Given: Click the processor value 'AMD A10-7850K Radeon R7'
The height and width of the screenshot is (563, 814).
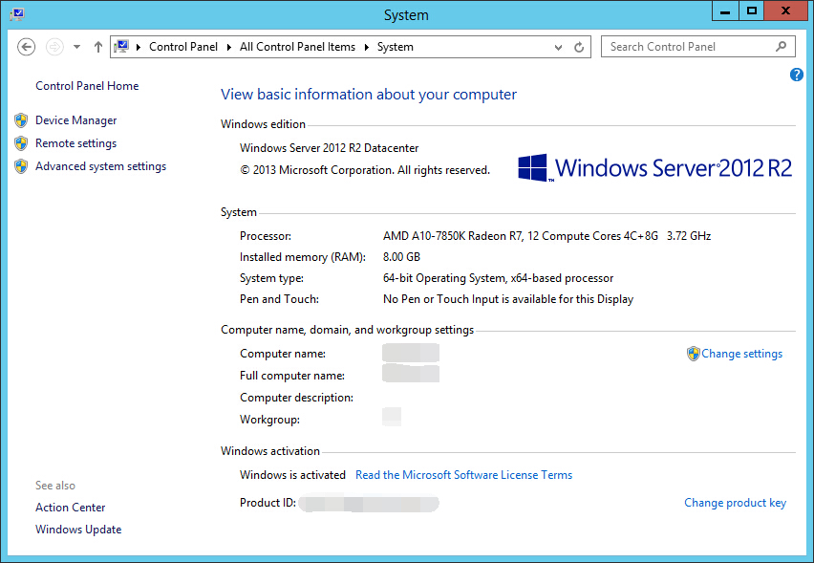Looking at the screenshot, I should coord(453,236).
